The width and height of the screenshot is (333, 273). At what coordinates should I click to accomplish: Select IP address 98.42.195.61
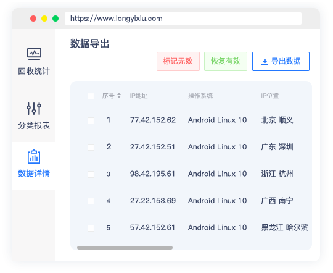pos(152,174)
